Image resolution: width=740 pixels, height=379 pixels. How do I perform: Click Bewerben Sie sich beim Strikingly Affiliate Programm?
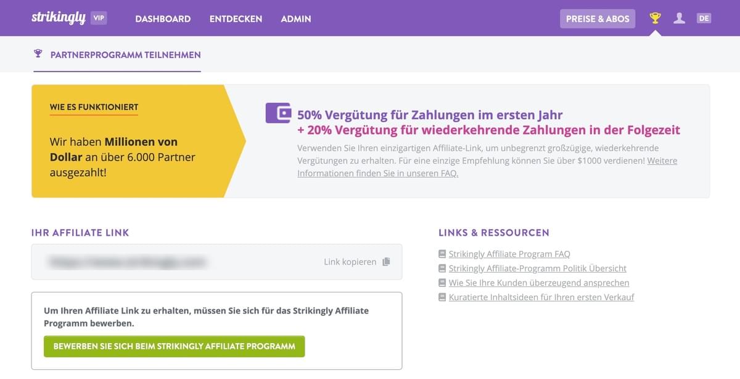tap(175, 346)
